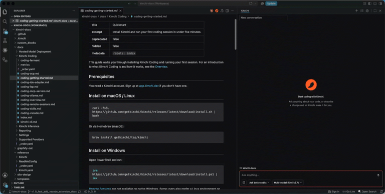Viewport: 385px width, 194px height.
Task: Open the Testing flask view
Action: [5, 40]
